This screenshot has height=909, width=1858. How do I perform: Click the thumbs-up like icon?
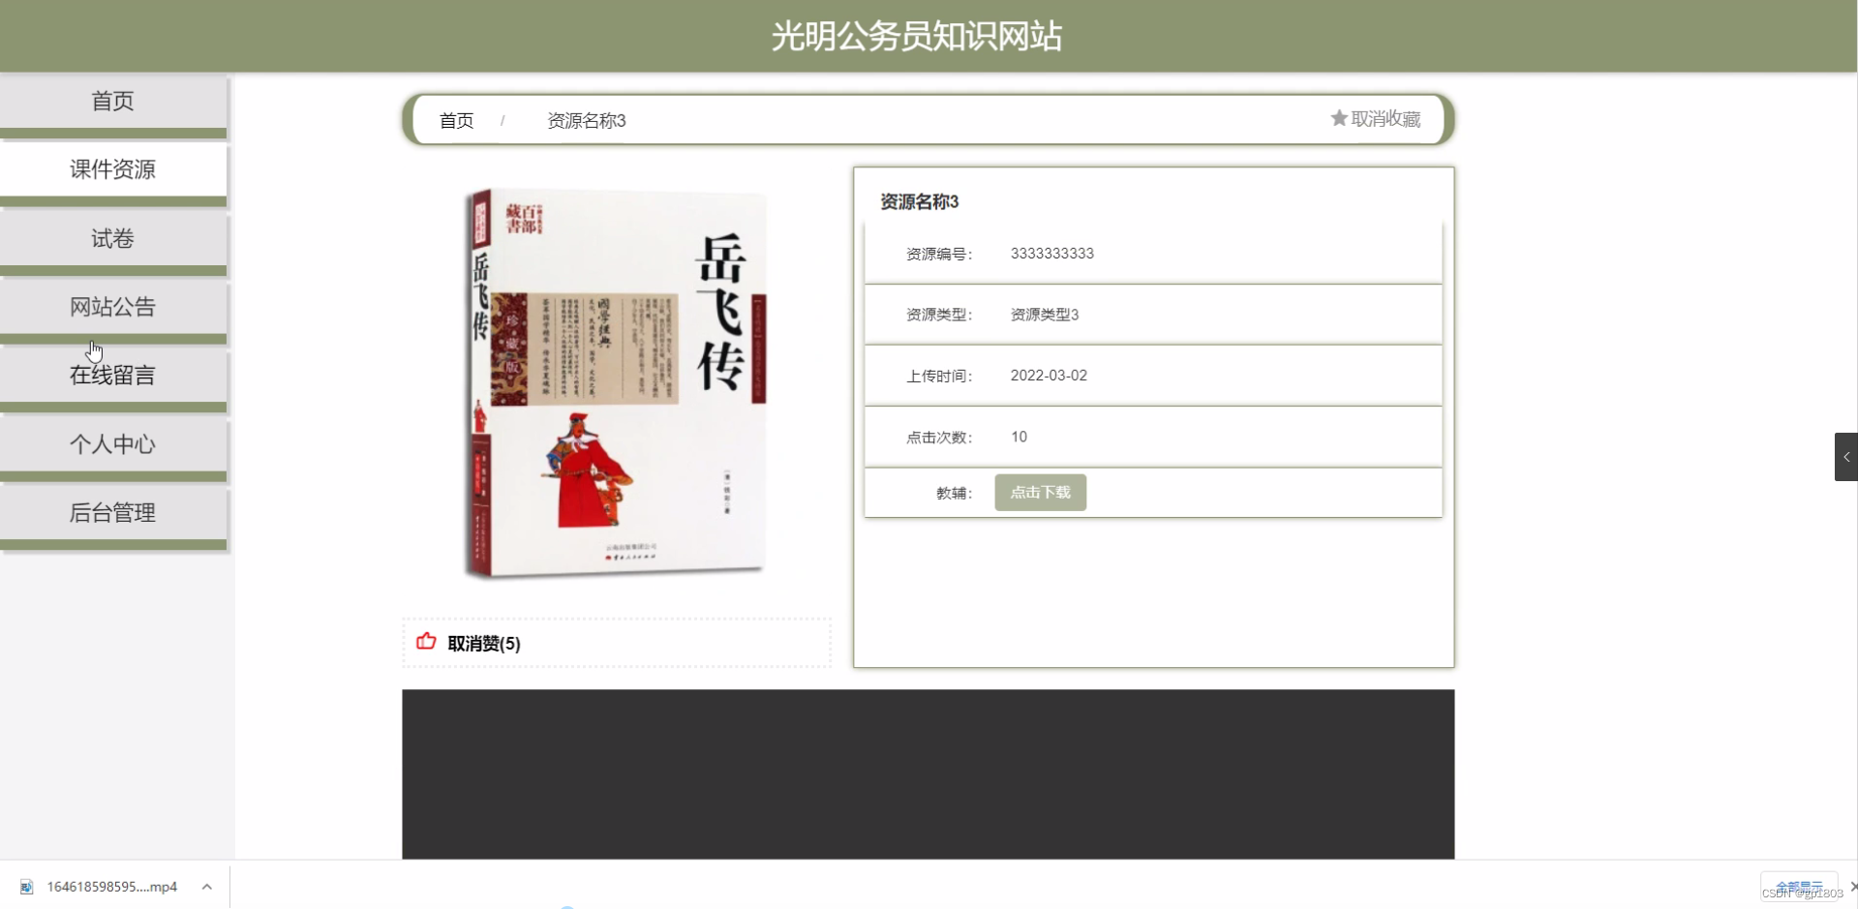point(426,642)
